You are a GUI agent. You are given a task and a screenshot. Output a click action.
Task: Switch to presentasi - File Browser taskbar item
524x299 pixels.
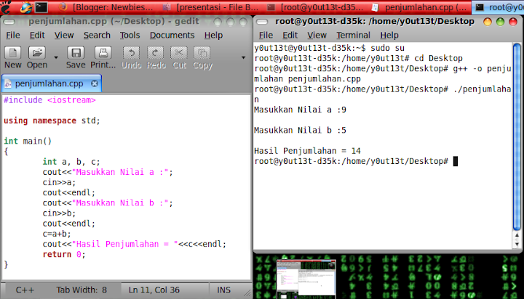pyautogui.click(x=212, y=7)
